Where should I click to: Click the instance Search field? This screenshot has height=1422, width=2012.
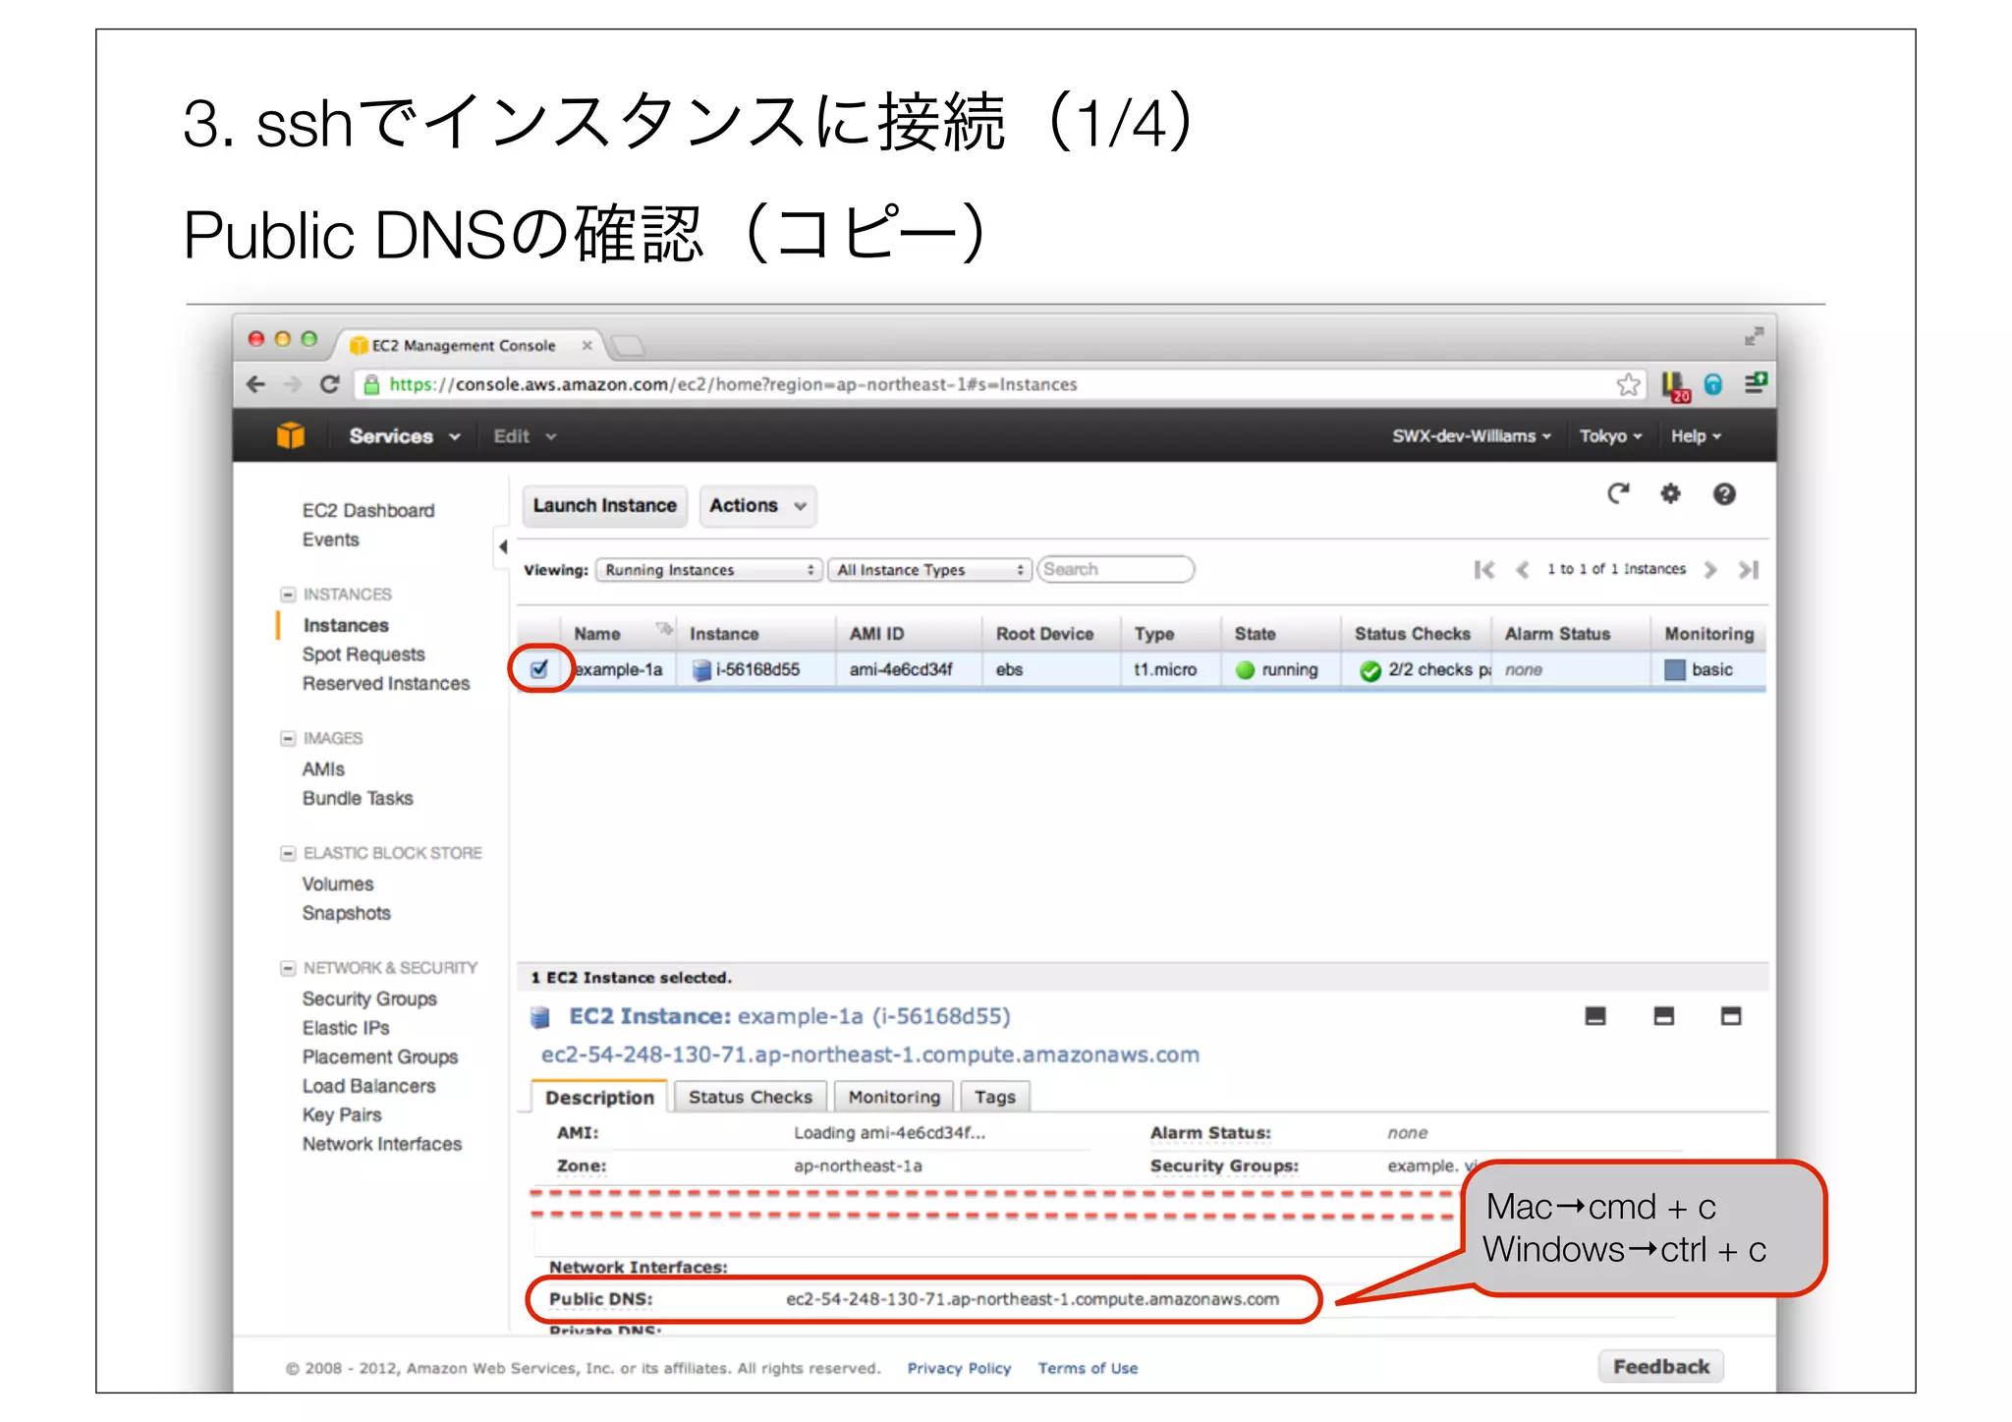coord(1115,570)
